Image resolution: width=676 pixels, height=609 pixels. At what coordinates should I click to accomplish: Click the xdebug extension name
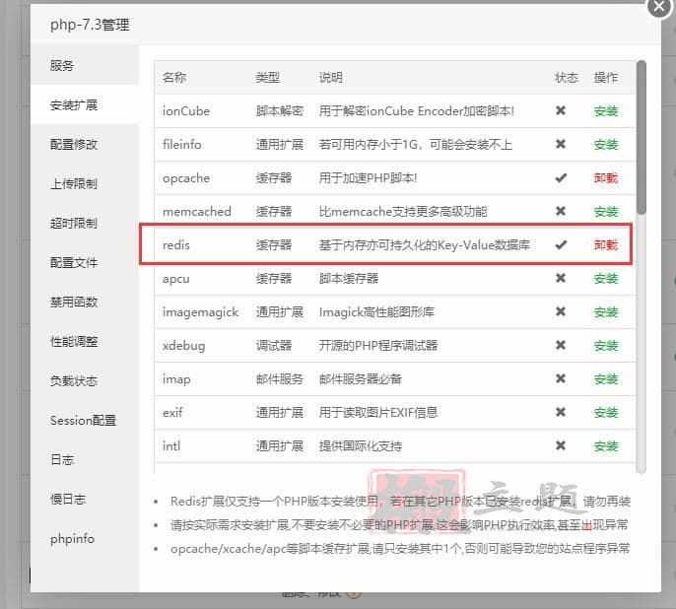184,346
